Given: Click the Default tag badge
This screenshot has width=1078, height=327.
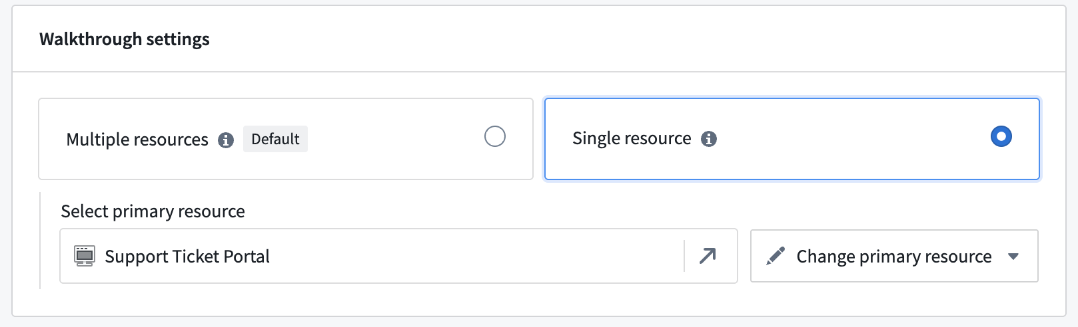Looking at the screenshot, I should pyautogui.click(x=275, y=139).
